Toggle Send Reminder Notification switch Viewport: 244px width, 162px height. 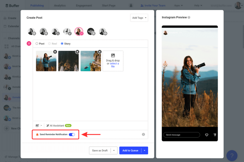pyautogui.click(x=72, y=134)
